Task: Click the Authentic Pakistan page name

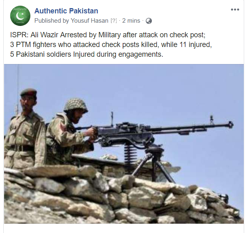Action: 66,11
